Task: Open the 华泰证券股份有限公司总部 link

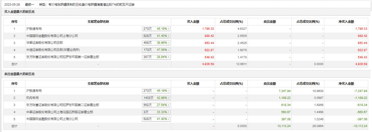Action: point(44,43)
